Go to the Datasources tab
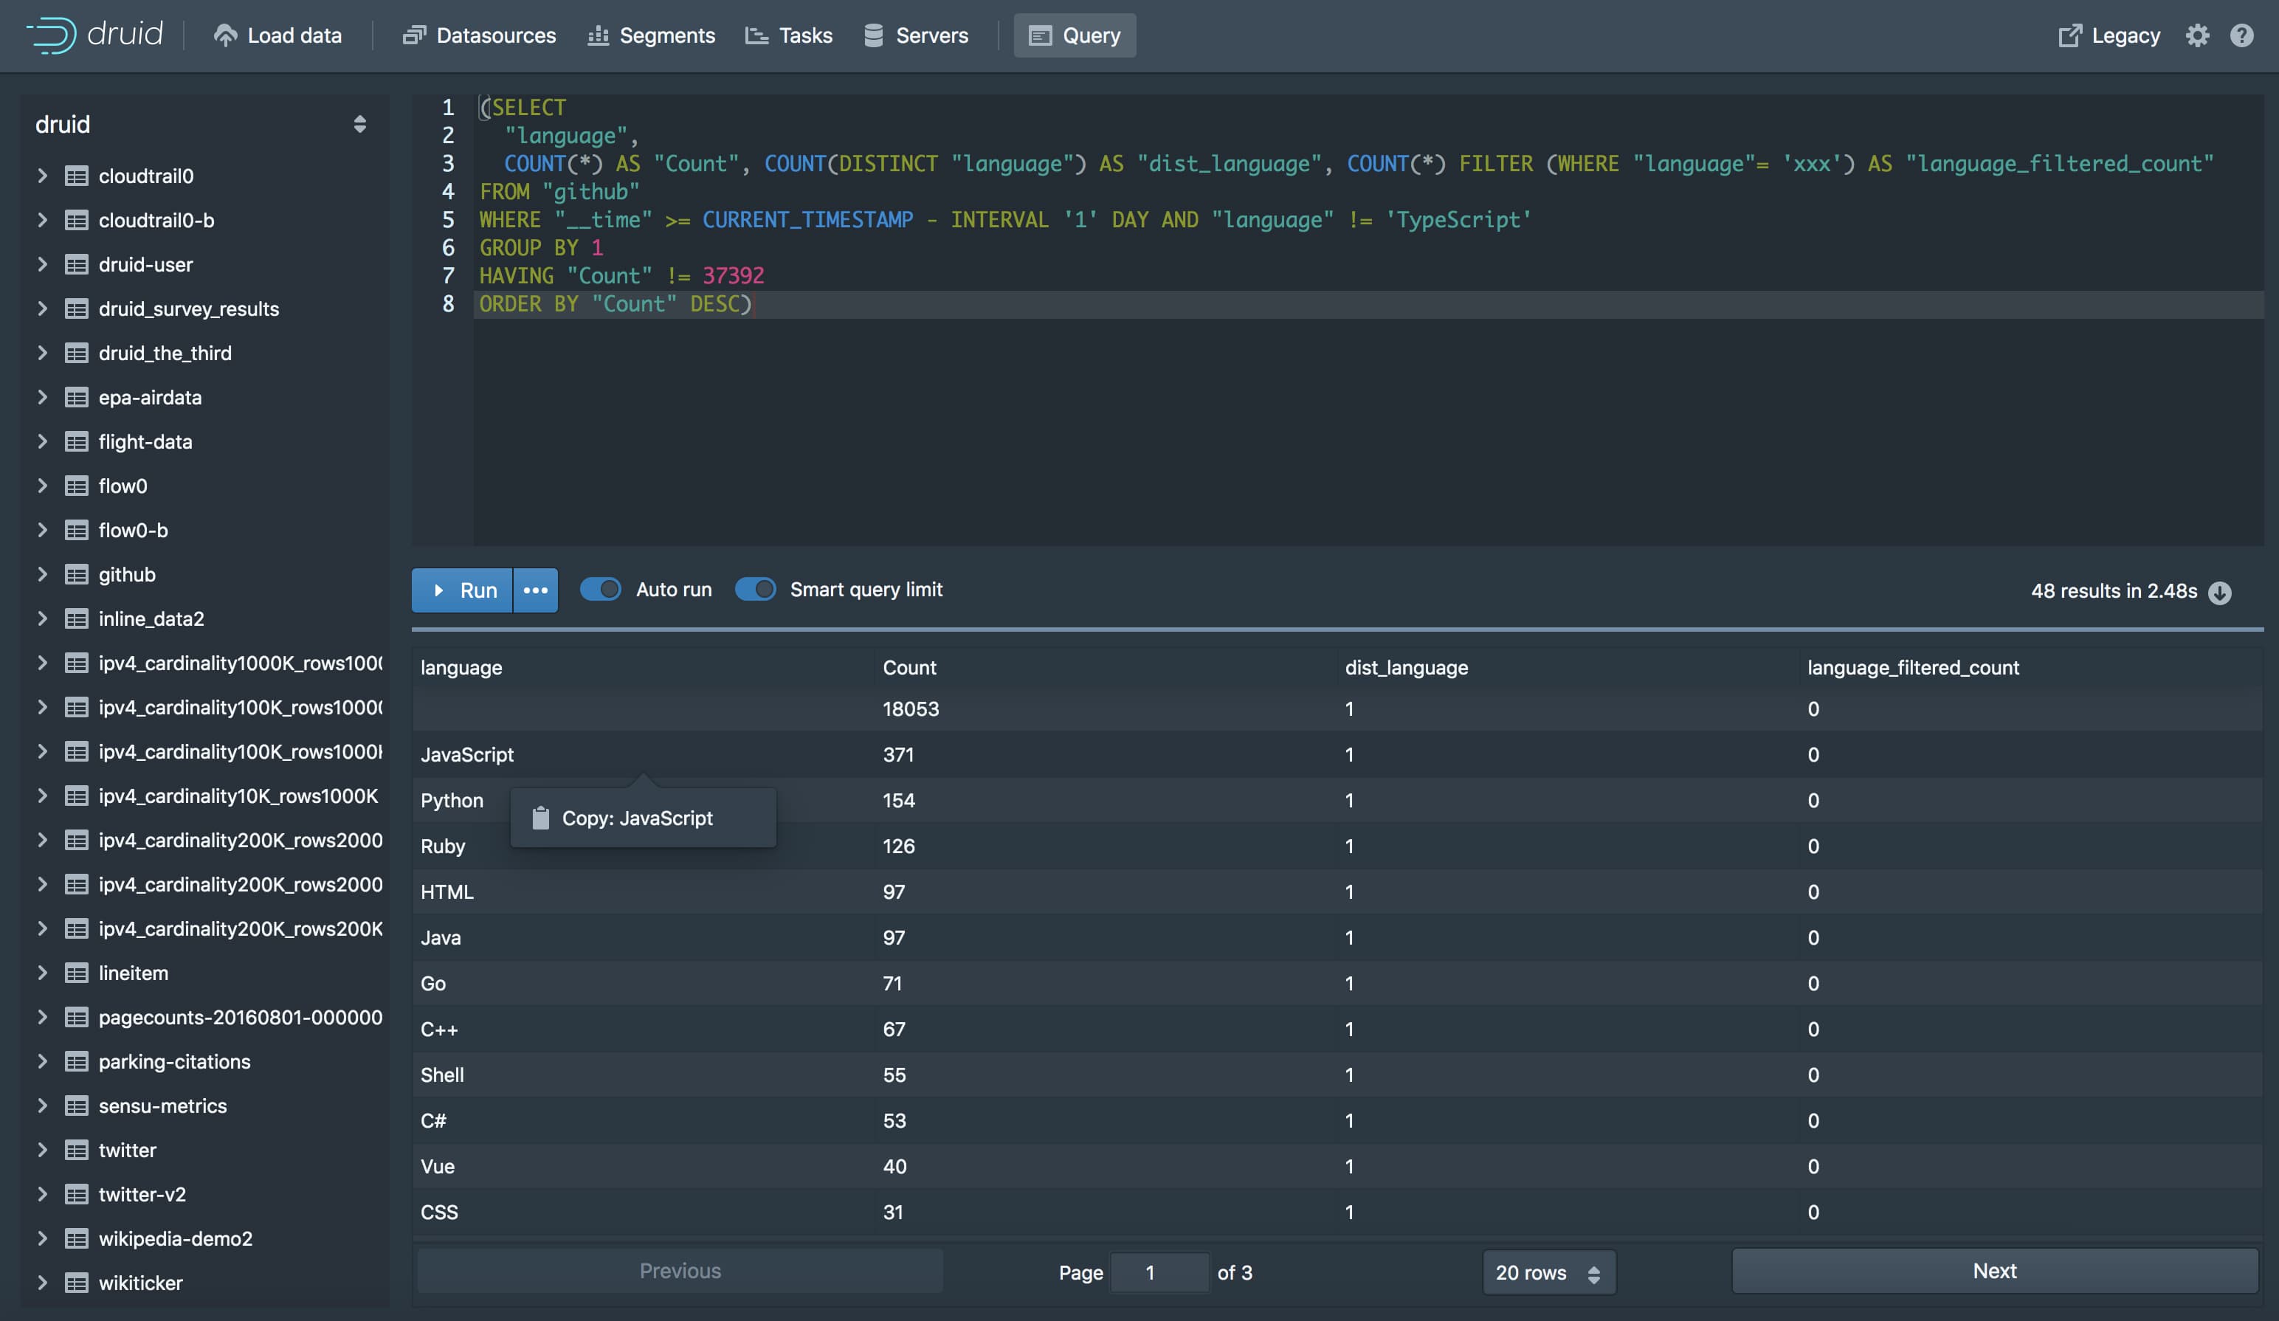The width and height of the screenshot is (2279, 1321). 479,35
